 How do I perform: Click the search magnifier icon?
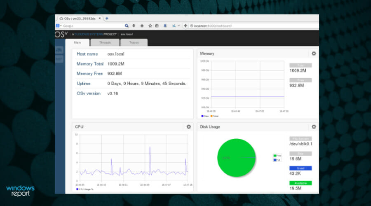point(127,26)
